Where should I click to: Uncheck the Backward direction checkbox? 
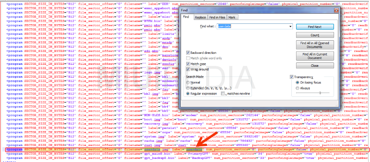[188, 53]
